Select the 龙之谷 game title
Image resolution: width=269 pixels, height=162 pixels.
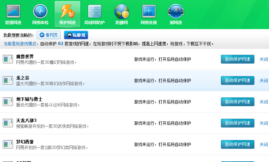pyautogui.click(x=23, y=78)
